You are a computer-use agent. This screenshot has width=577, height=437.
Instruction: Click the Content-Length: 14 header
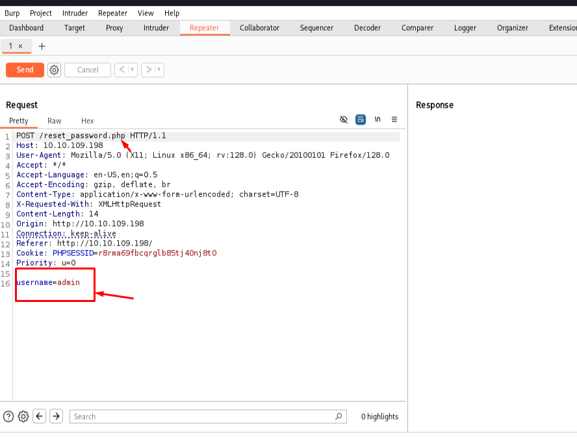click(57, 214)
